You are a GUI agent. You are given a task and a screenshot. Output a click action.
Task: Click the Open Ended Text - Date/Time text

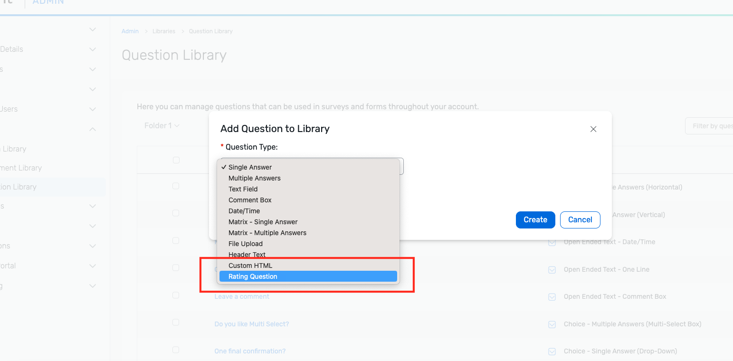(x=609, y=242)
